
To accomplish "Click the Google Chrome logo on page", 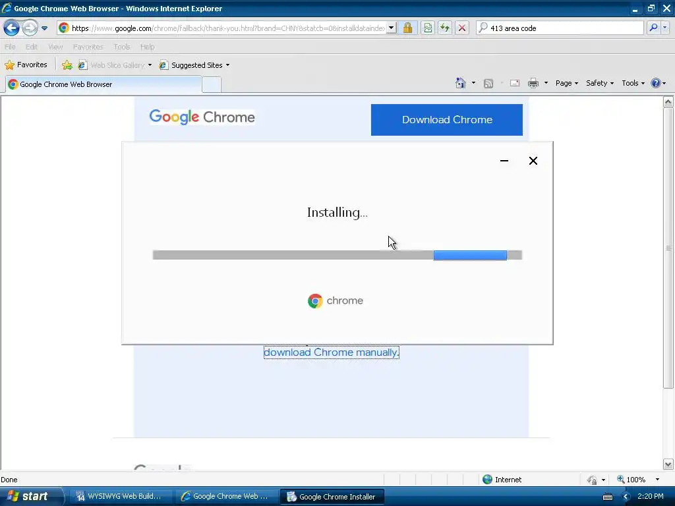I will pos(202,117).
